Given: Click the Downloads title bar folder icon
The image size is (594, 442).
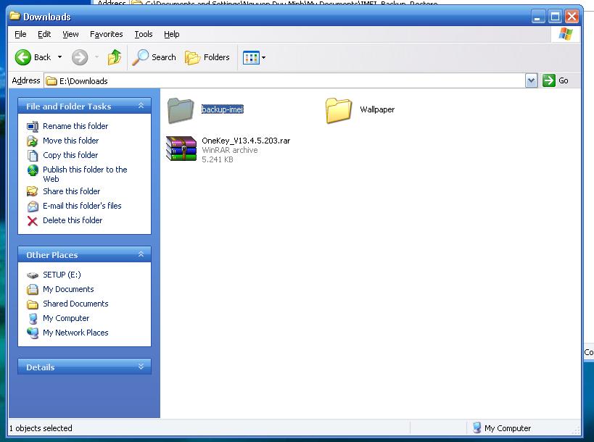Looking at the screenshot, I should [15, 16].
